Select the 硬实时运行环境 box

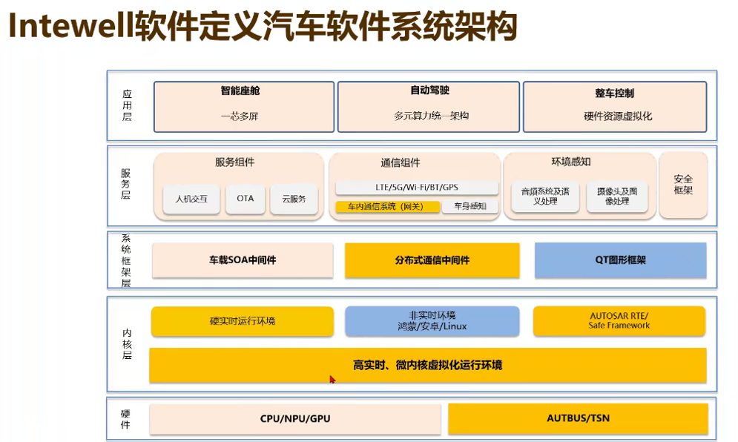[x=243, y=321]
